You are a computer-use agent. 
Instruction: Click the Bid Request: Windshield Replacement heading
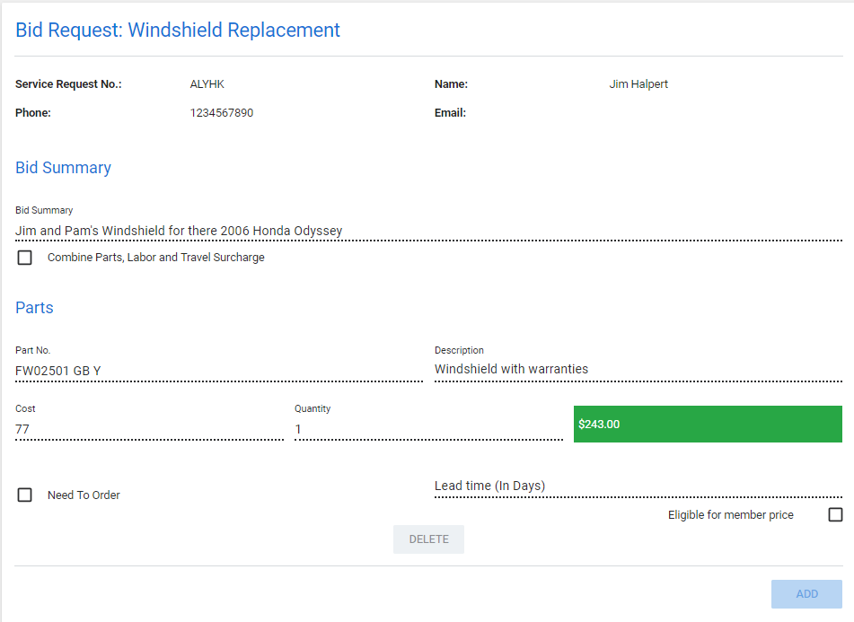(x=178, y=30)
